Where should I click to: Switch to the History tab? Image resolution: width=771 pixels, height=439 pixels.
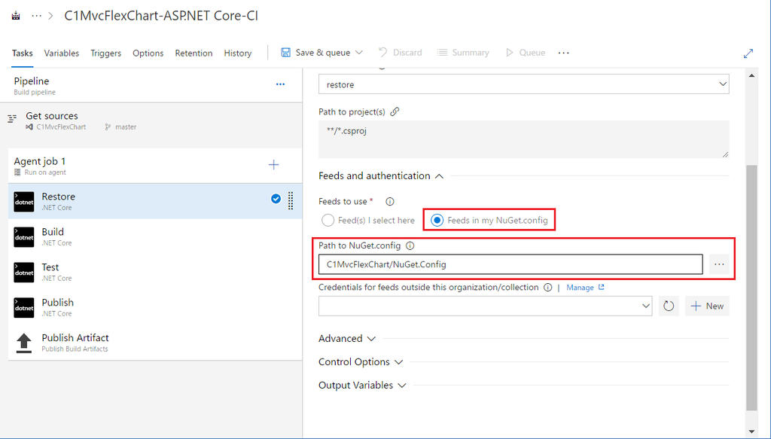pyautogui.click(x=238, y=53)
